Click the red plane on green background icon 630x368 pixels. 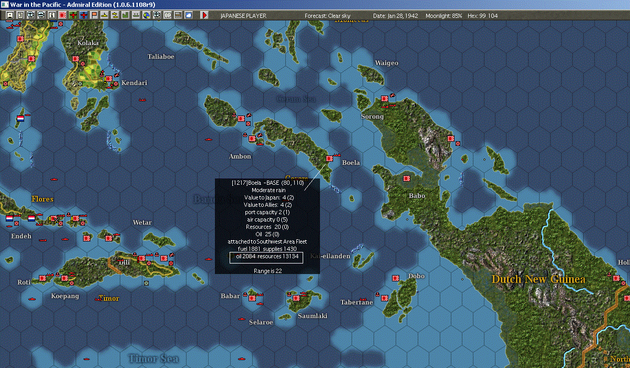coord(73,15)
